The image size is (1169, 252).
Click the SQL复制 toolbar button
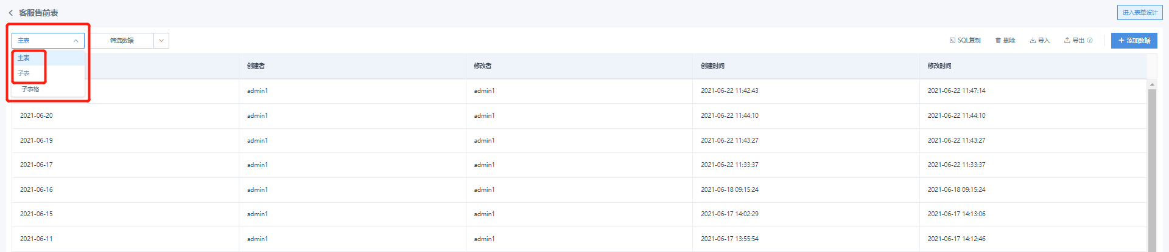[x=965, y=41]
